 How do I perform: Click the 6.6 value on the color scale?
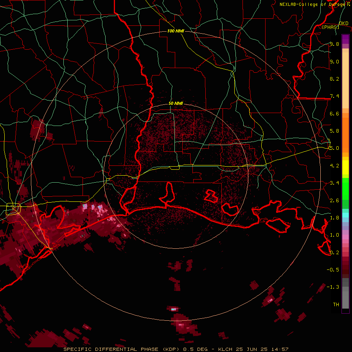coord(334,113)
